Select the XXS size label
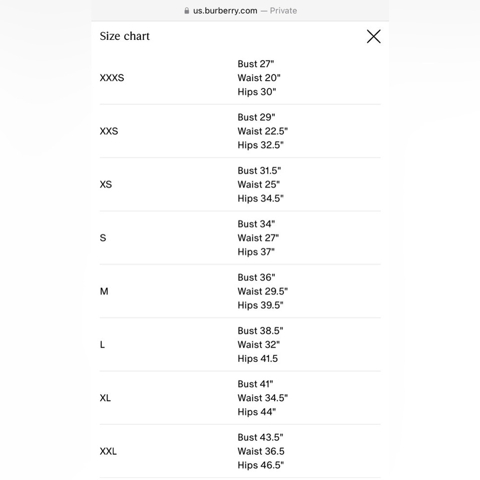The height and width of the screenshot is (480, 480). pyautogui.click(x=108, y=131)
